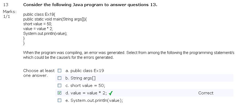Viewport: 247px width, 105px height.
Task: Tick the String args[] checkbox
Action: (59, 78)
